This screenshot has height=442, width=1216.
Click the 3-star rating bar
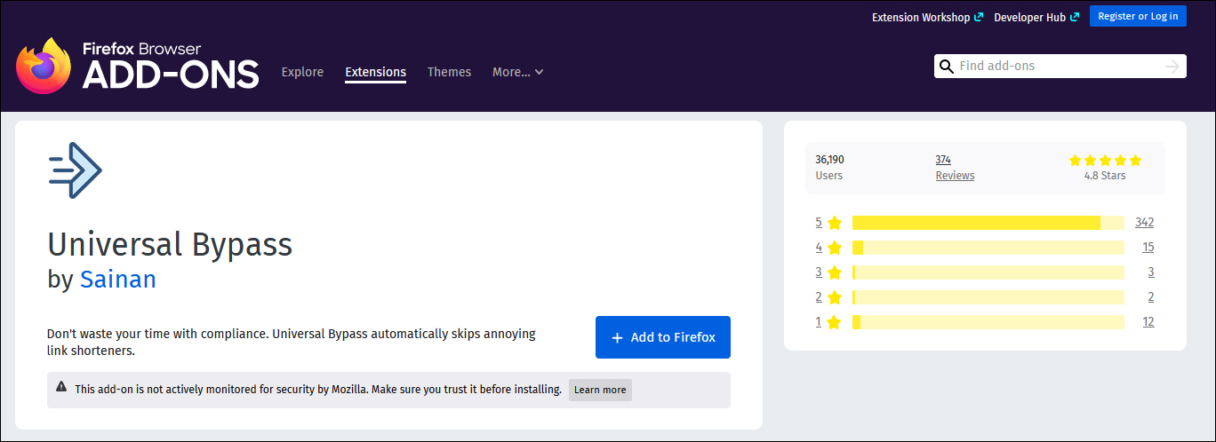pyautogui.click(x=988, y=272)
